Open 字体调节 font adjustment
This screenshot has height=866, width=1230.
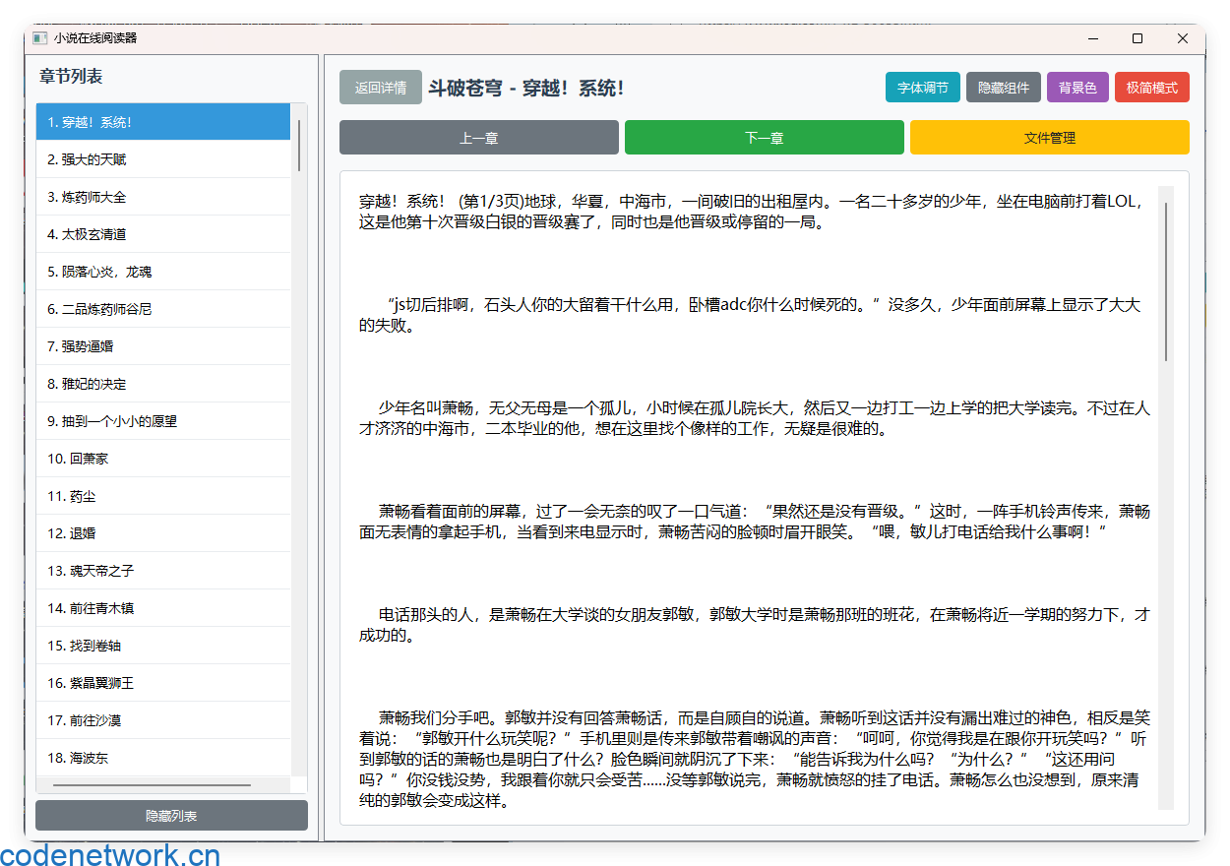922,88
